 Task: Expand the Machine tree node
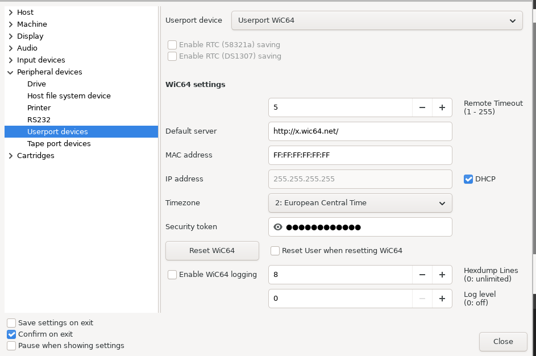(x=11, y=24)
